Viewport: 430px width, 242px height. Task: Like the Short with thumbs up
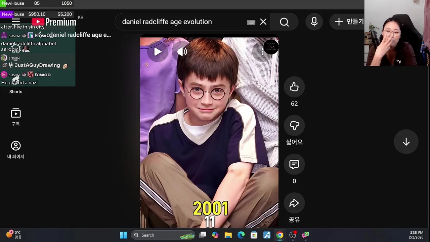coord(294,87)
